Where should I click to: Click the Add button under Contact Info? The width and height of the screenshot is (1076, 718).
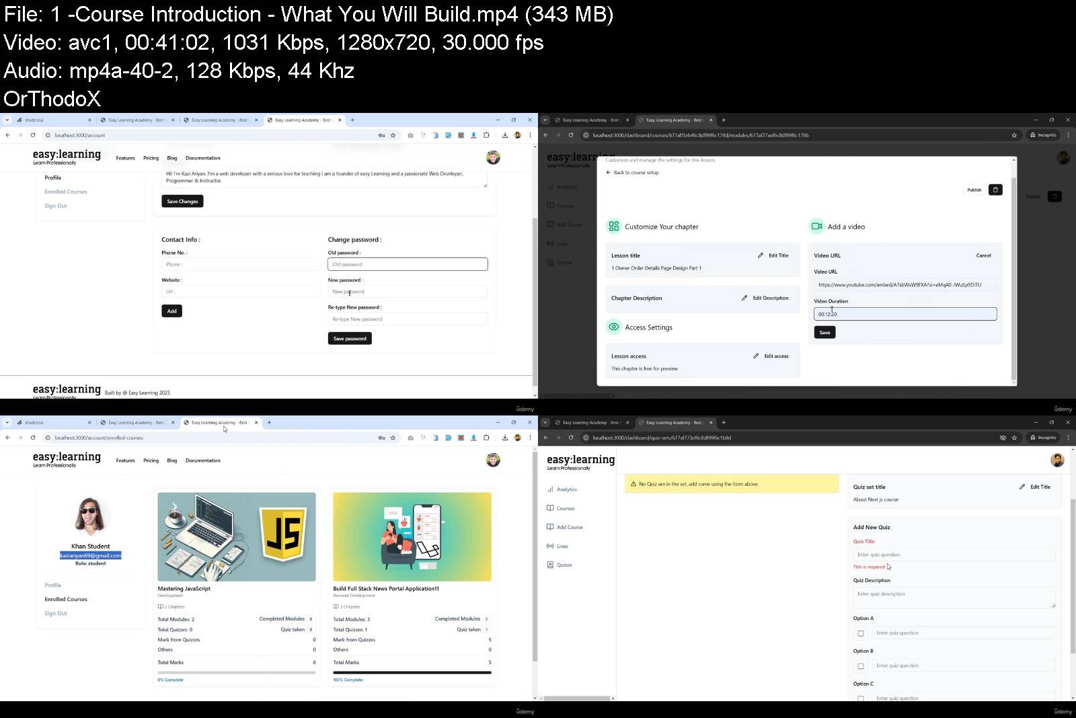click(171, 311)
